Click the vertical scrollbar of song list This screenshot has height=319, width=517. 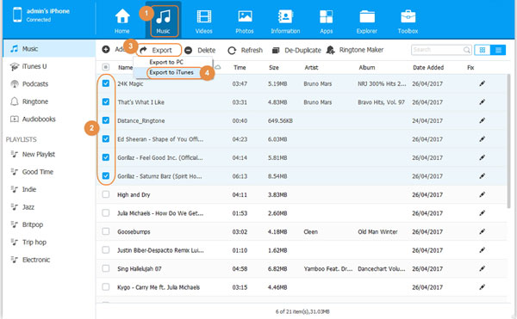click(508, 141)
